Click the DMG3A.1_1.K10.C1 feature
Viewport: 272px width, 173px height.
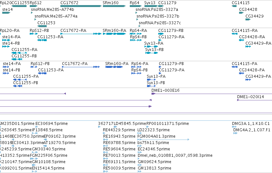[x=234, y=127]
